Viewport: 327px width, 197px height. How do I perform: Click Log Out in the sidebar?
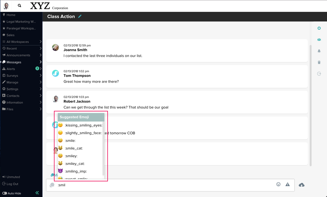[x=12, y=184]
